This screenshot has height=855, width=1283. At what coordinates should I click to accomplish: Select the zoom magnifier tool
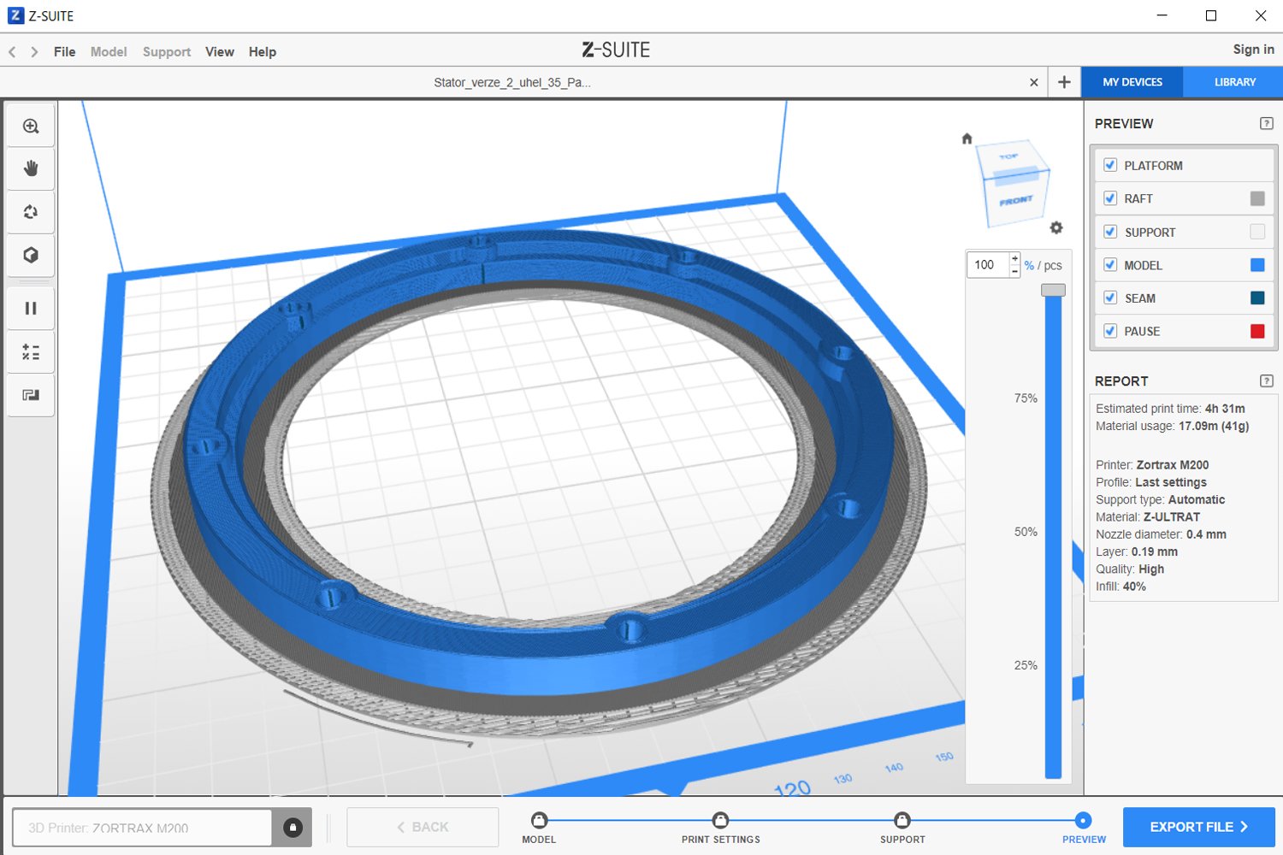[31, 127]
